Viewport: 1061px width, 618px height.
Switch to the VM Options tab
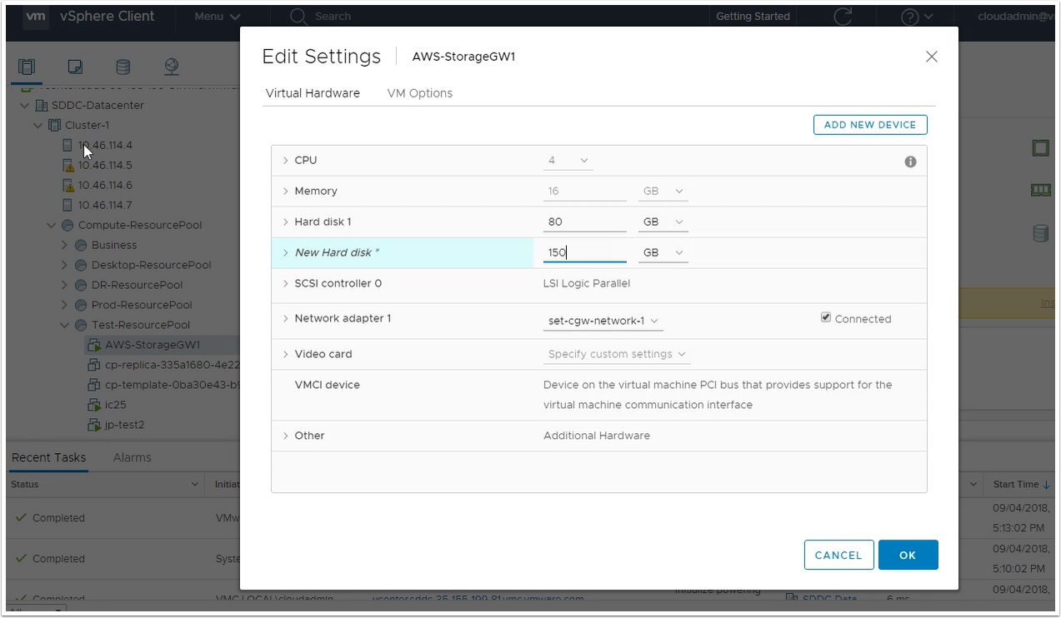pyautogui.click(x=420, y=93)
